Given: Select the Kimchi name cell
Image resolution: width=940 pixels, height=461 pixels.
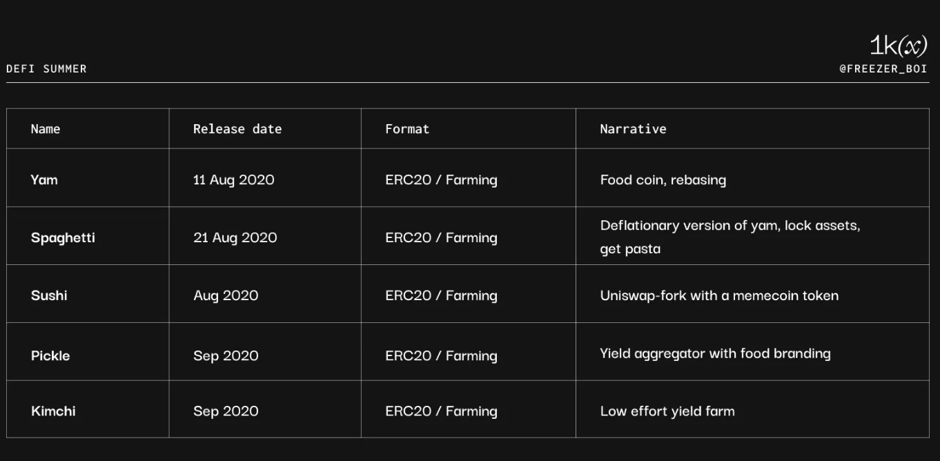Looking at the screenshot, I should [53, 411].
